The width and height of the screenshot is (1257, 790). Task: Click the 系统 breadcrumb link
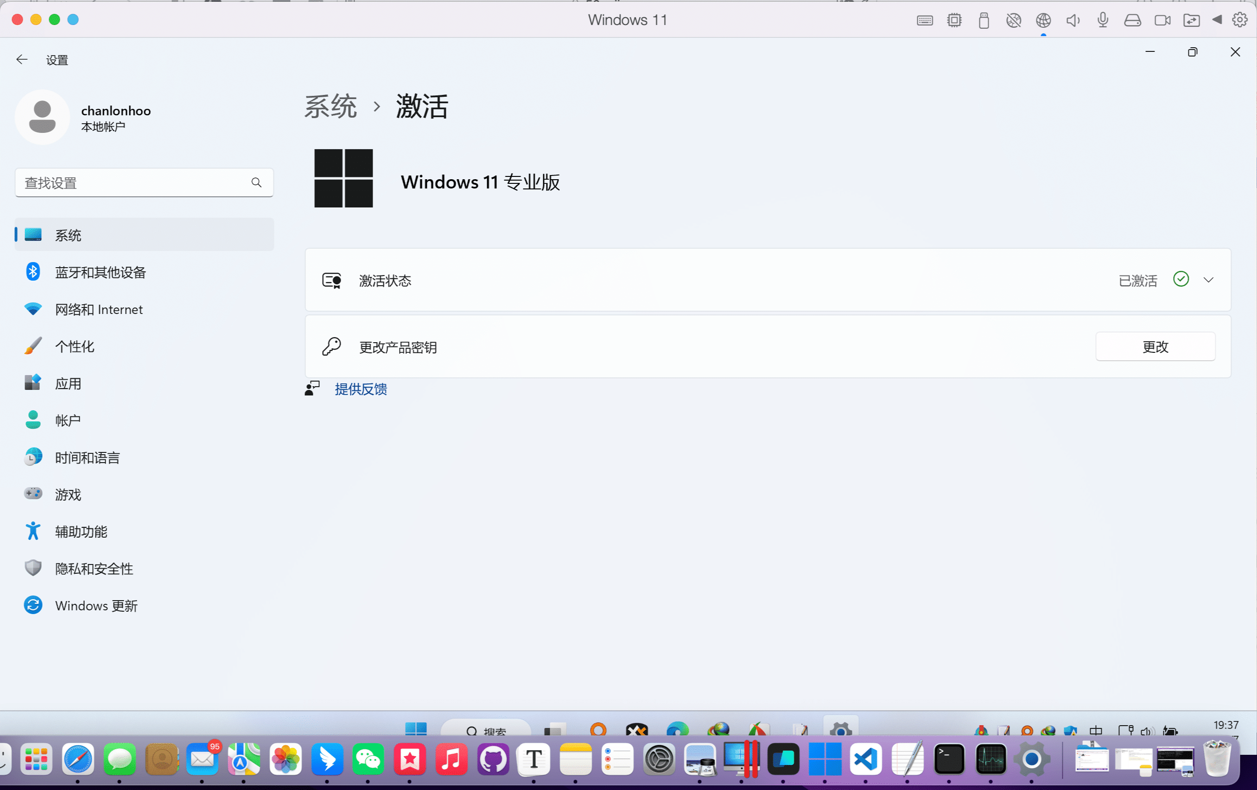[330, 107]
